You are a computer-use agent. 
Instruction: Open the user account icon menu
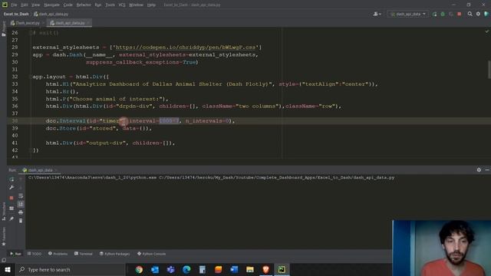point(377,14)
